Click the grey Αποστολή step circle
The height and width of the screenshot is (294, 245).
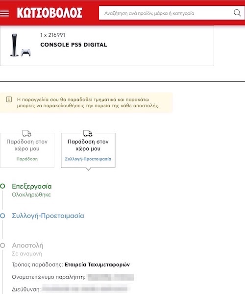pos(2,245)
